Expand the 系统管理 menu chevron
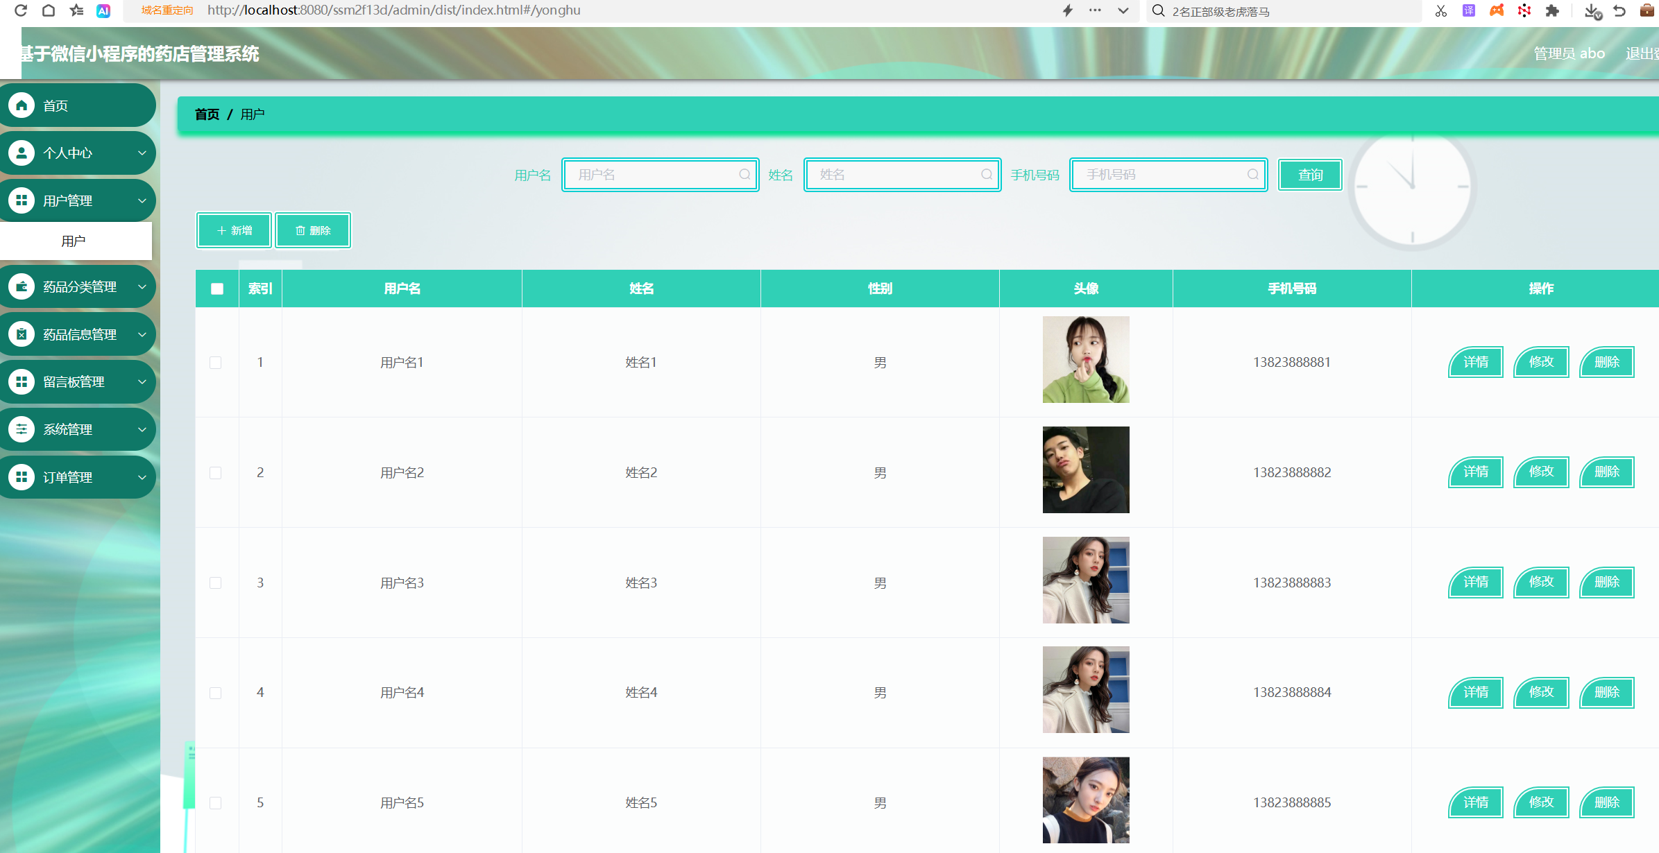Image resolution: width=1659 pixels, height=853 pixels. click(142, 429)
